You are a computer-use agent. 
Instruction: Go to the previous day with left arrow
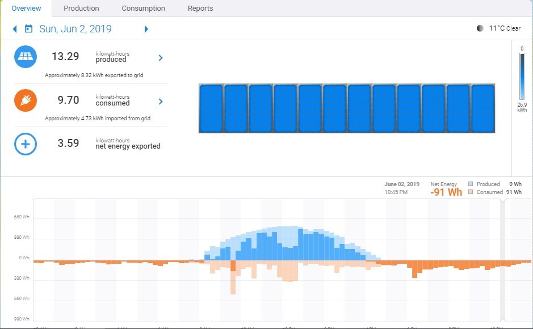[15, 29]
